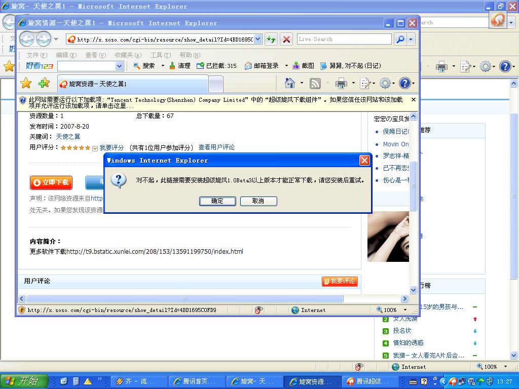Click the 我要评分 link
Viewport: 519px width, 389px height.
pos(112,147)
